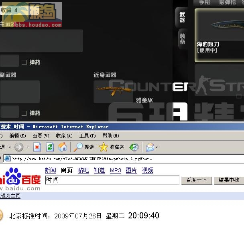Viewport: 244px width, 226px height.
Task: Click the 网页 tab text on Baidu
Action: (67, 170)
